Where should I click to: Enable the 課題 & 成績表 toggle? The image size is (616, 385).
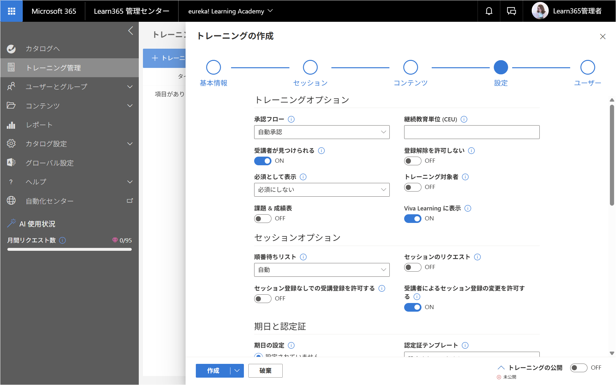click(x=262, y=218)
